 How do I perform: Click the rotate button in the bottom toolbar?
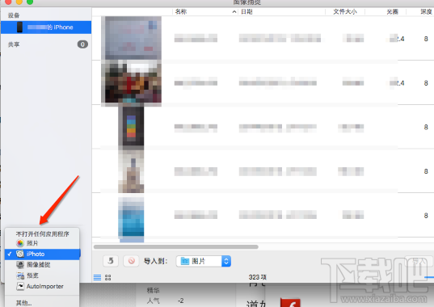click(x=111, y=261)
